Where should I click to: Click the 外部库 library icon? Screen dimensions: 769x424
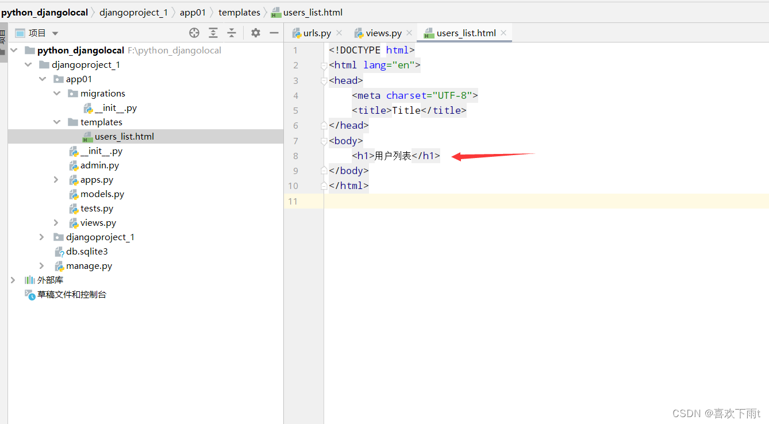pyautogui.click(x=30, y=280)
